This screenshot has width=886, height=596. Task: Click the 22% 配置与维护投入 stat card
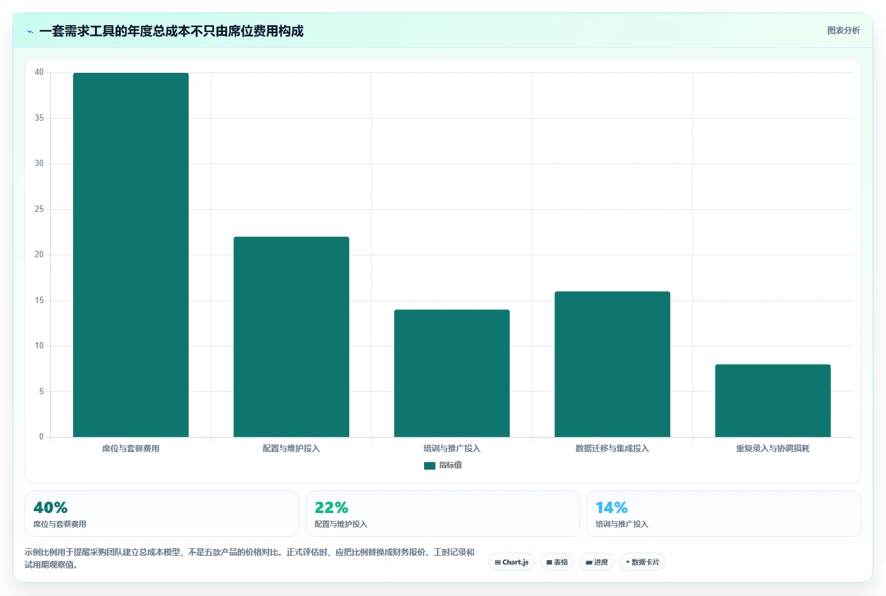(x=443, y=514)
